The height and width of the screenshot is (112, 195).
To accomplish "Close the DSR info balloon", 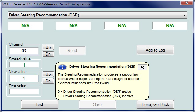I will coord(142,67).
